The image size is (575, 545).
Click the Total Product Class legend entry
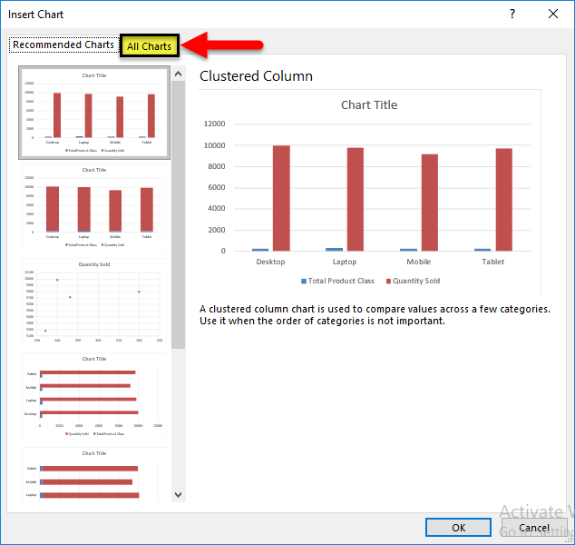pyautogui.click(x=337, y=281)
